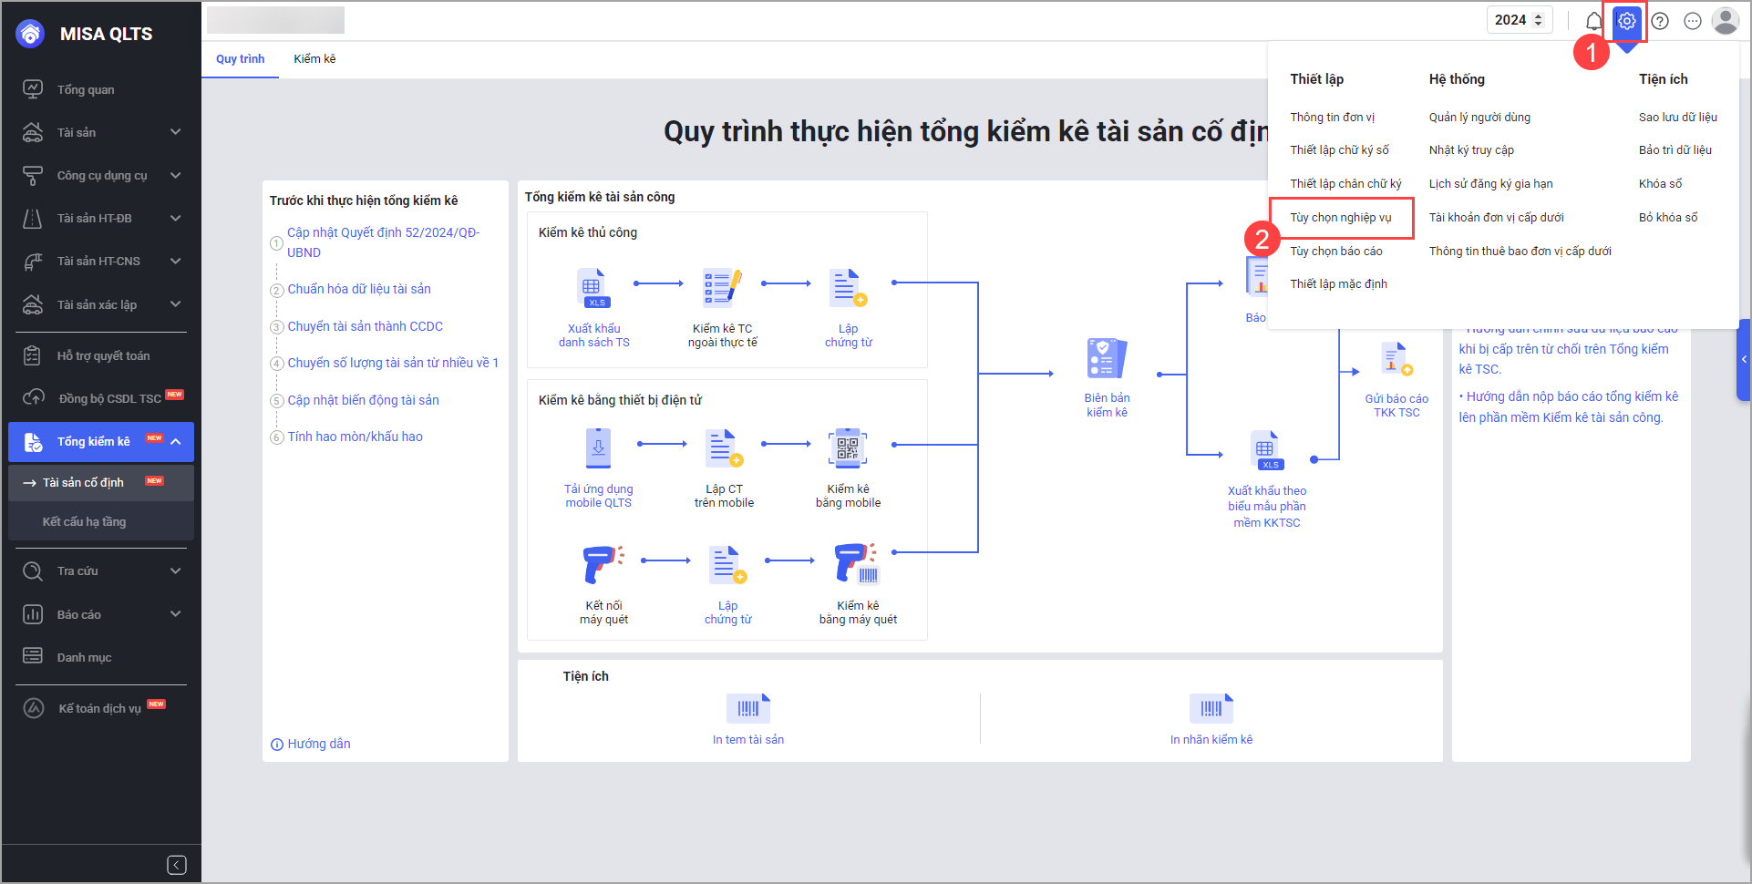Screen dimensions: 1752x884
Task: Open the more options ellipsis icon
Action: tap(1693, 21)
